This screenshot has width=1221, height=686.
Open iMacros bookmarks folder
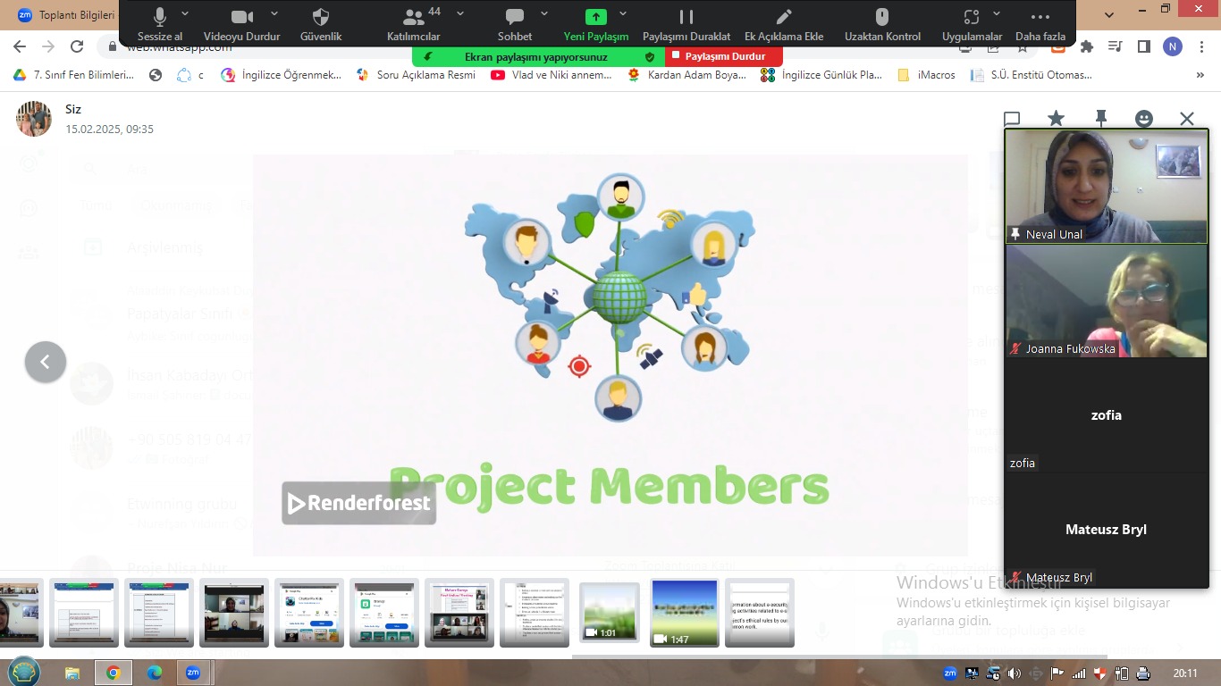tap(926, 75)
